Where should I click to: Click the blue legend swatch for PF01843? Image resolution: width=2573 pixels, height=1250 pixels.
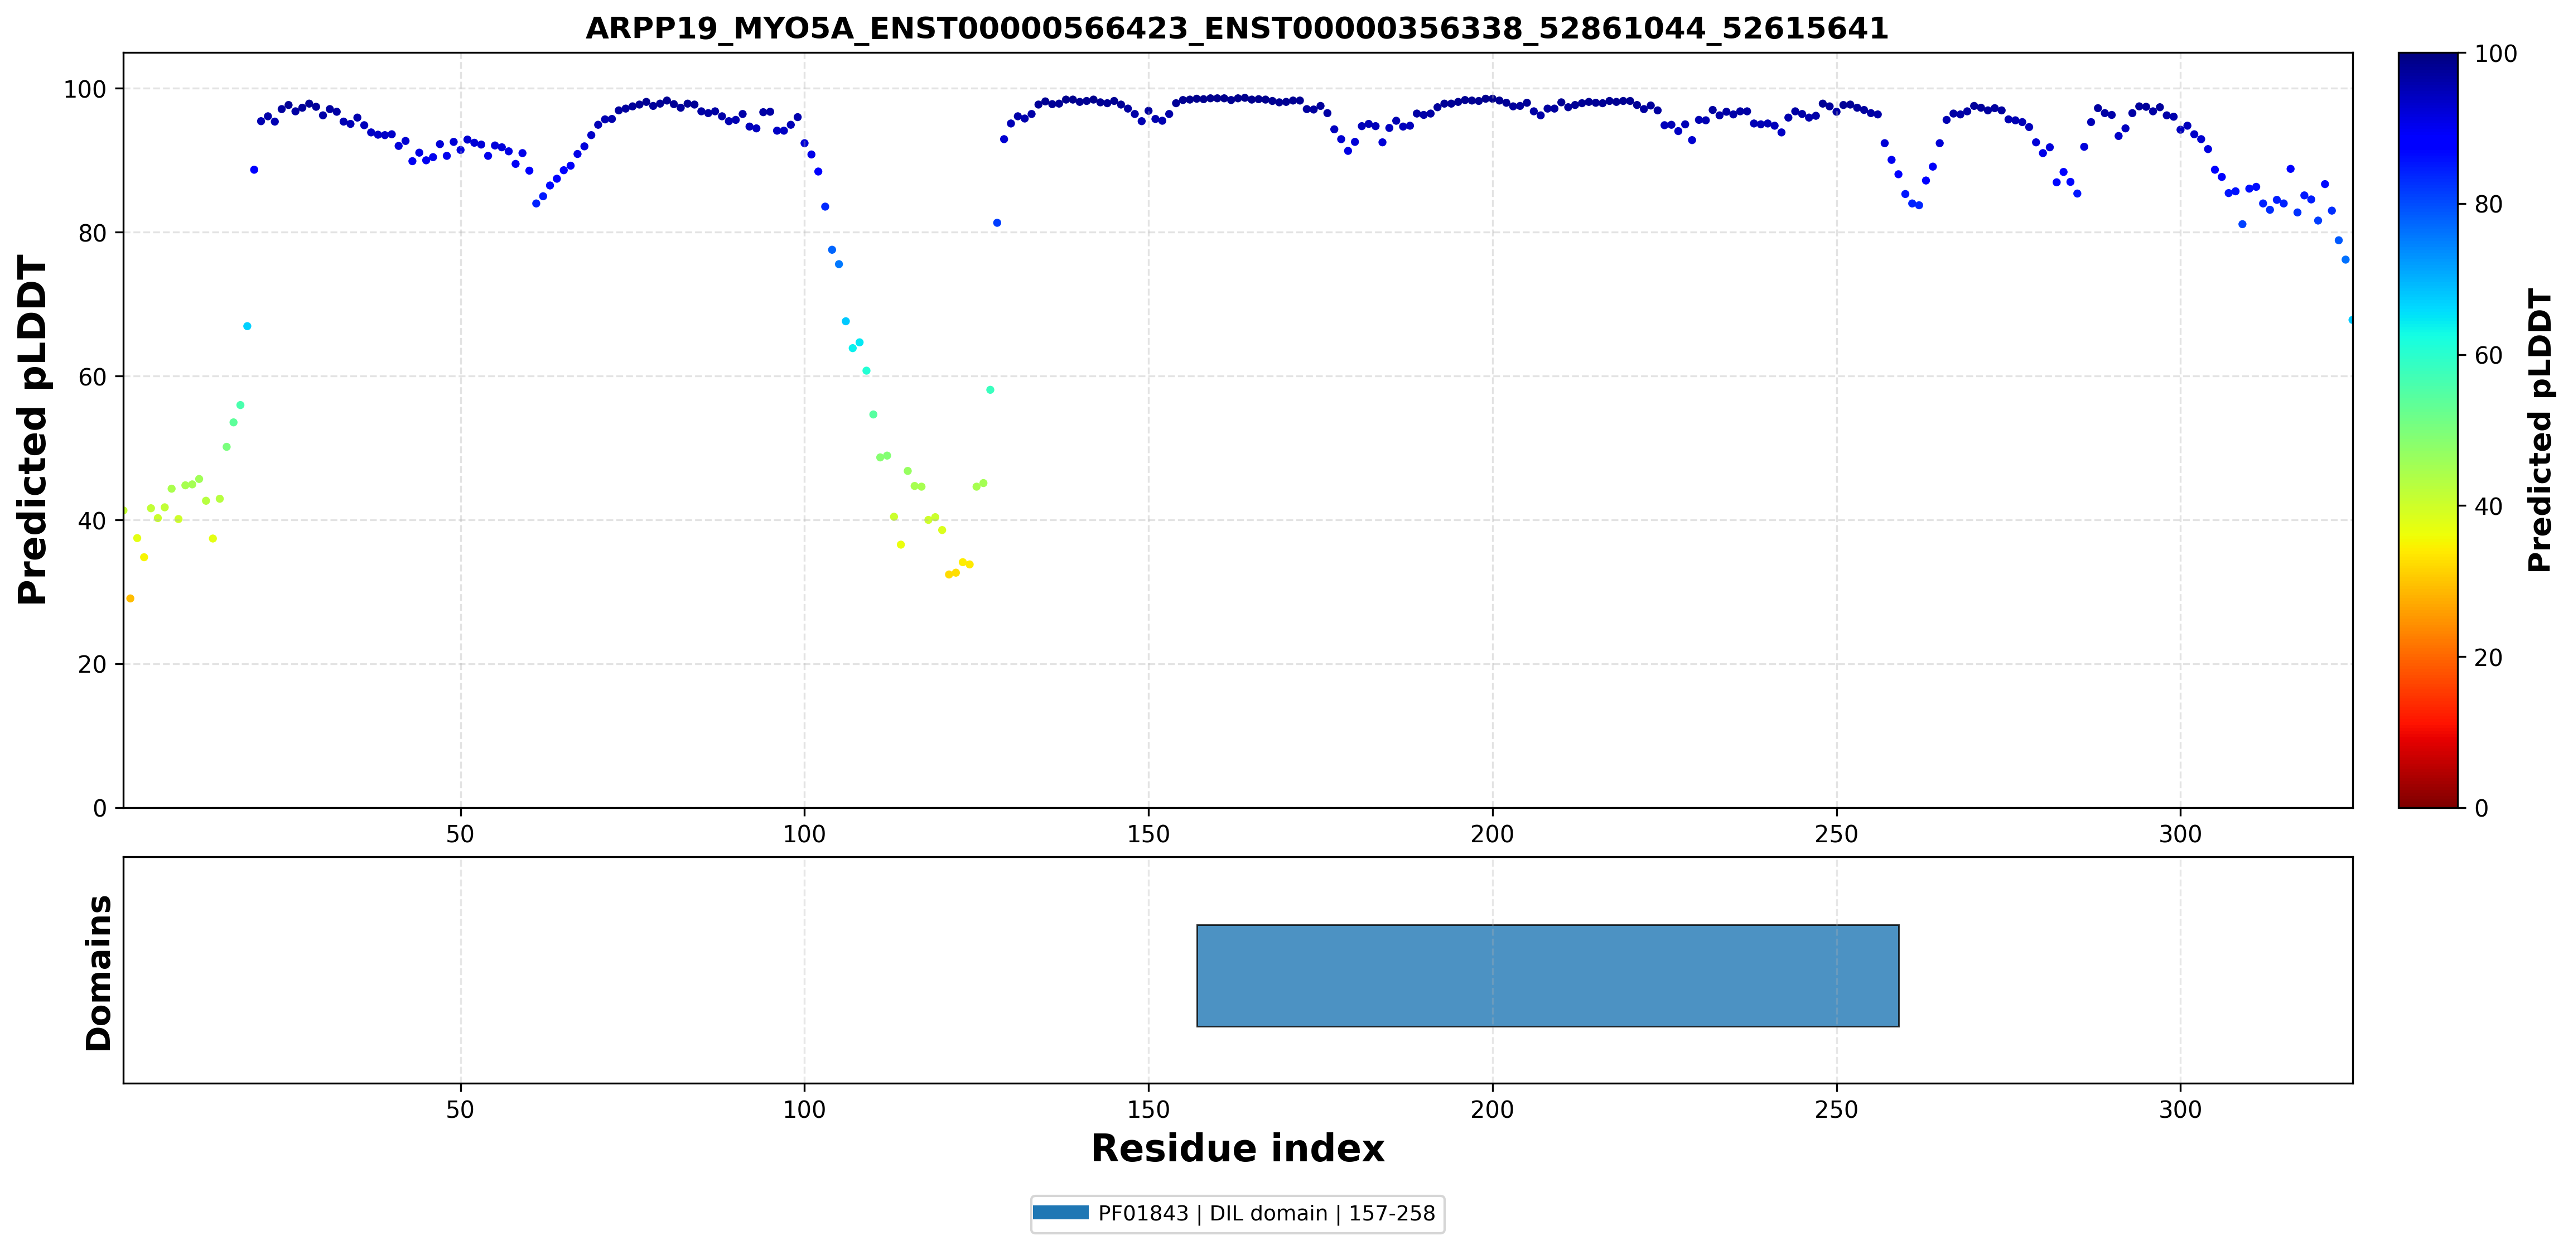(1060, 1213)
